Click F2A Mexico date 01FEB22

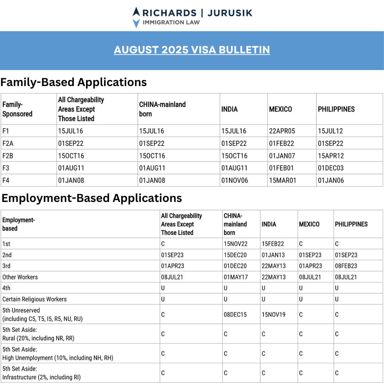coord(281,143)
